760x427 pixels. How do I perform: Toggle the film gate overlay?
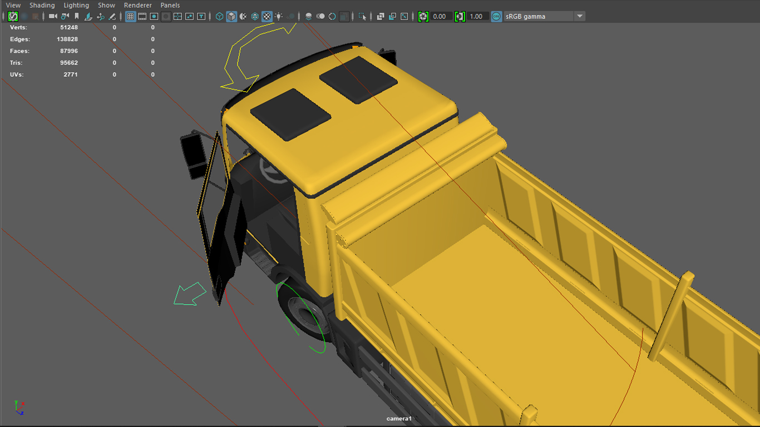[x=142, y=17]
